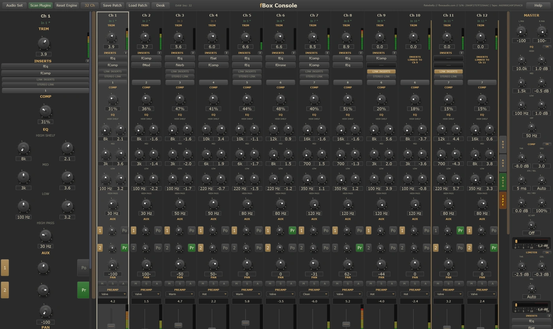Solo Ch 6 with its S button
The image size is (553, 329).
pos(280,283)
